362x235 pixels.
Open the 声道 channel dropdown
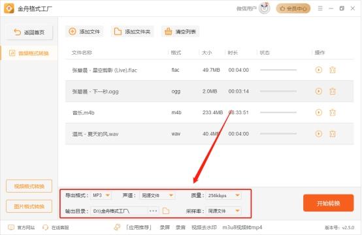pos(157,195)
